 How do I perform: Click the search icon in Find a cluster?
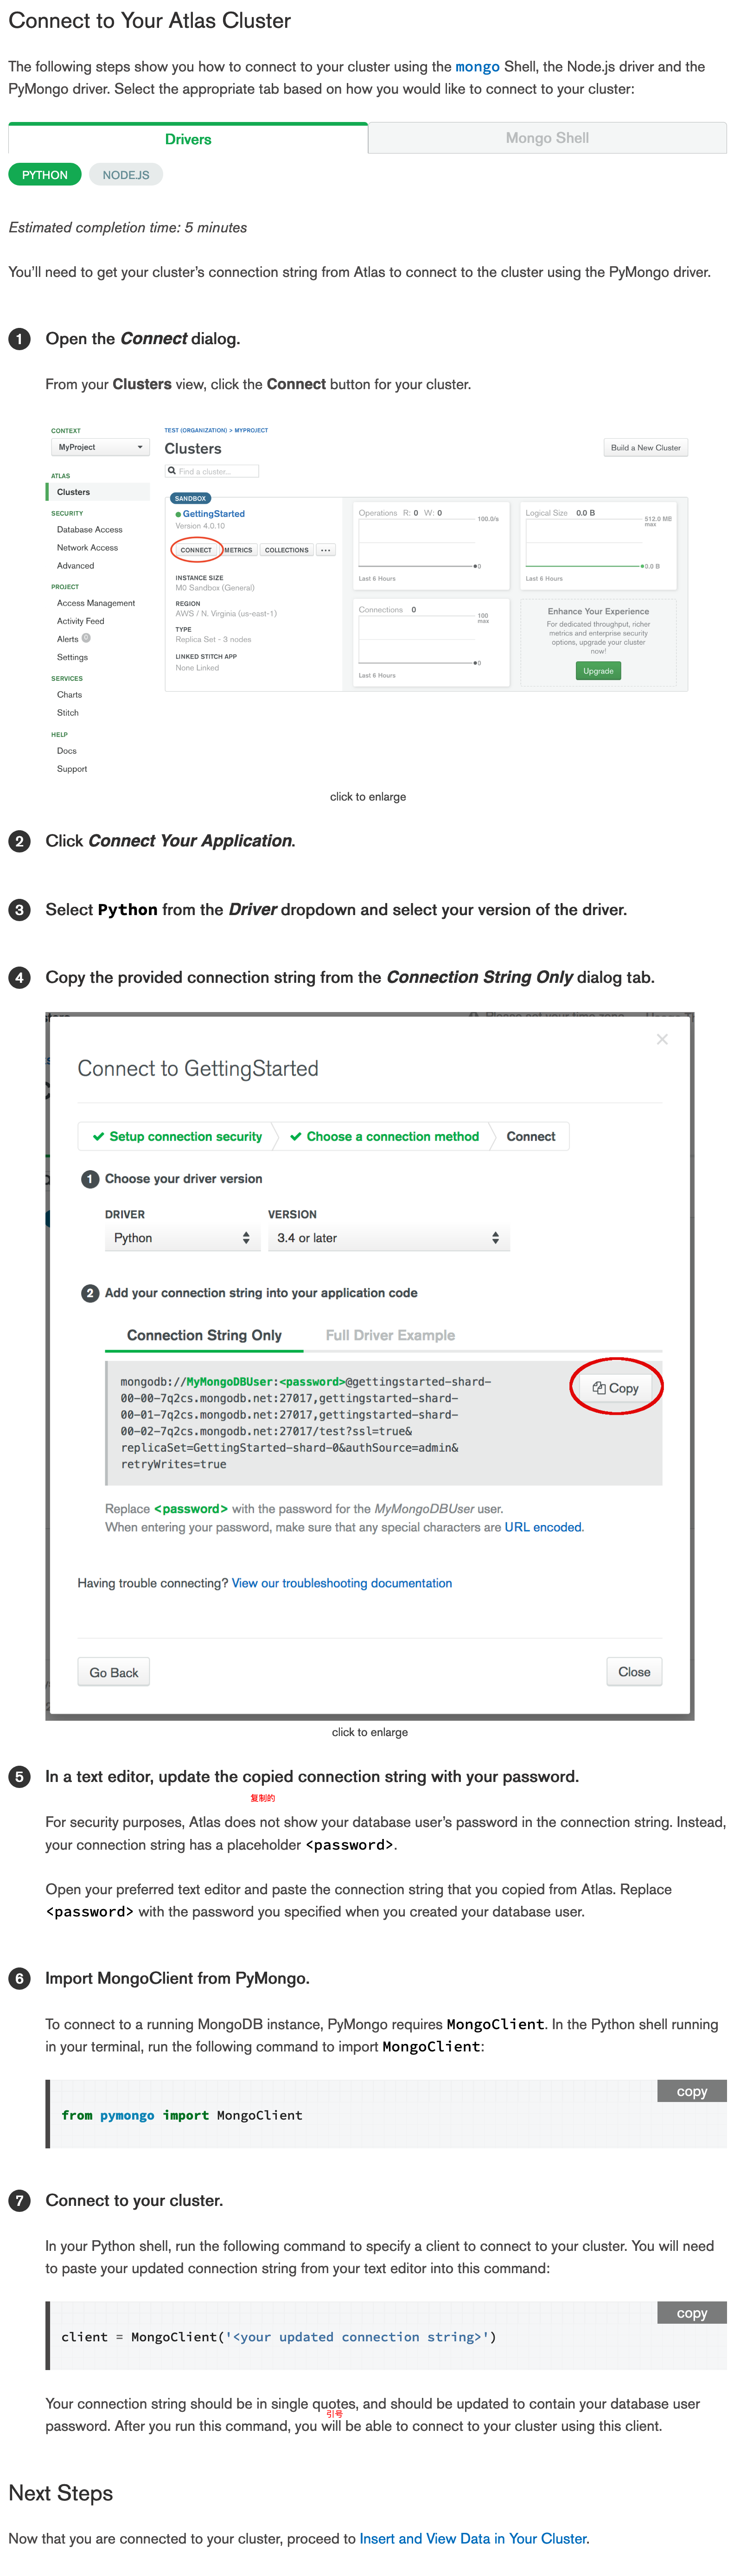172,471
